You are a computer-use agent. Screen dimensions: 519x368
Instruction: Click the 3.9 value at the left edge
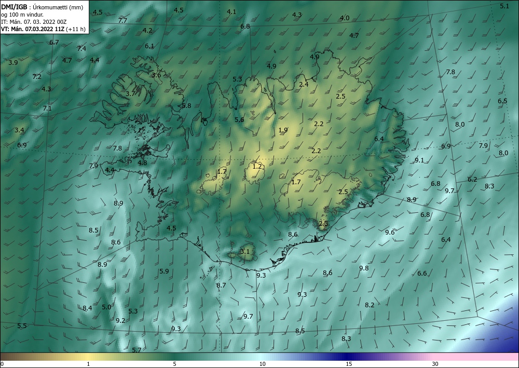[x=13, y=63]
